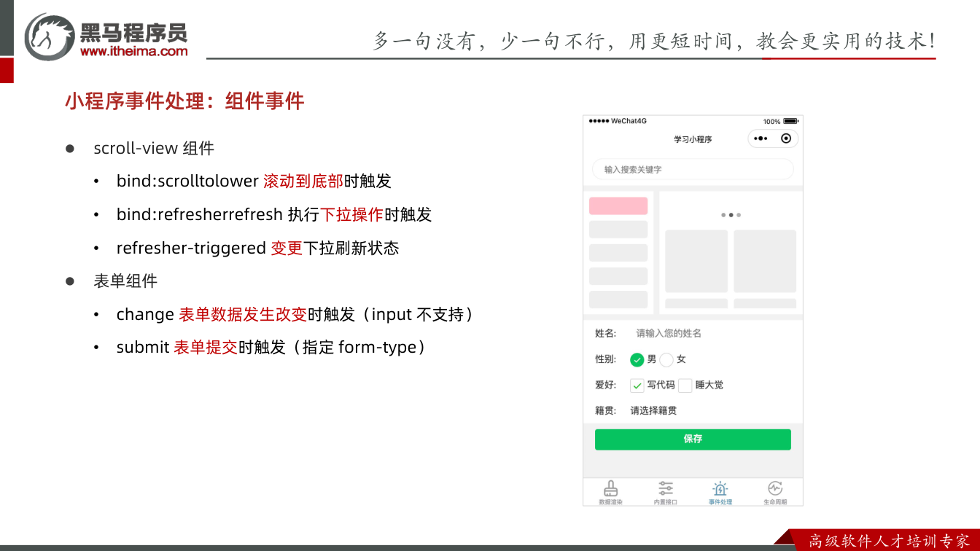The height and width of the screenshot is (551, 980).
Task: Click the 姓名: label
Action: click(605, 333)
